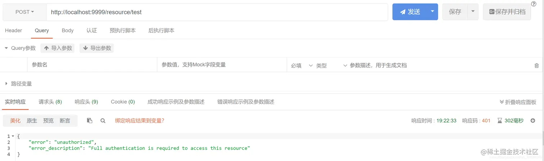Search the response with magnifier icon
The width and height of the screenshot is (544, 161).
pos(103,121)
